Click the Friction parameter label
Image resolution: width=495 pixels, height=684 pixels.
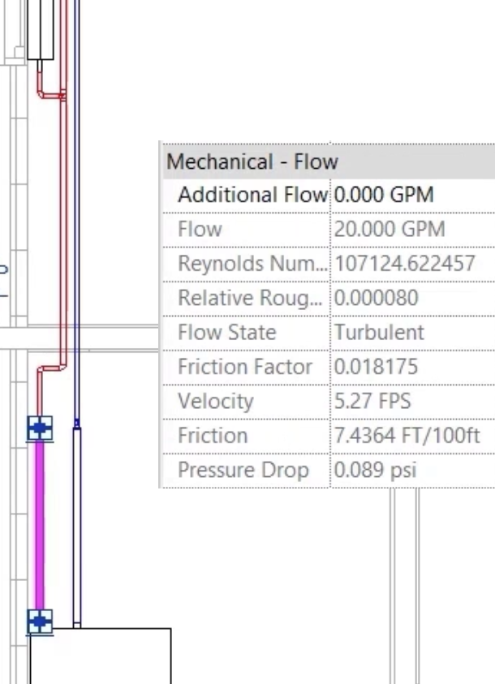tap(213, 436)
